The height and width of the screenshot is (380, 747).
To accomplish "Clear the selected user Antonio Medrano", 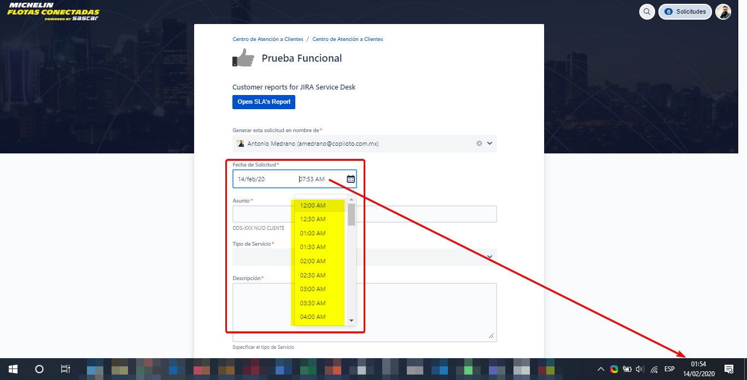I will click(x=479, y=144).
